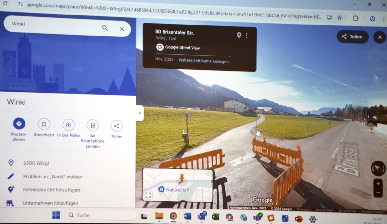Viewport: 387px width, 224px height.
Task: Collapse the side panel with the arrow tab
Action: coord(140,113)
